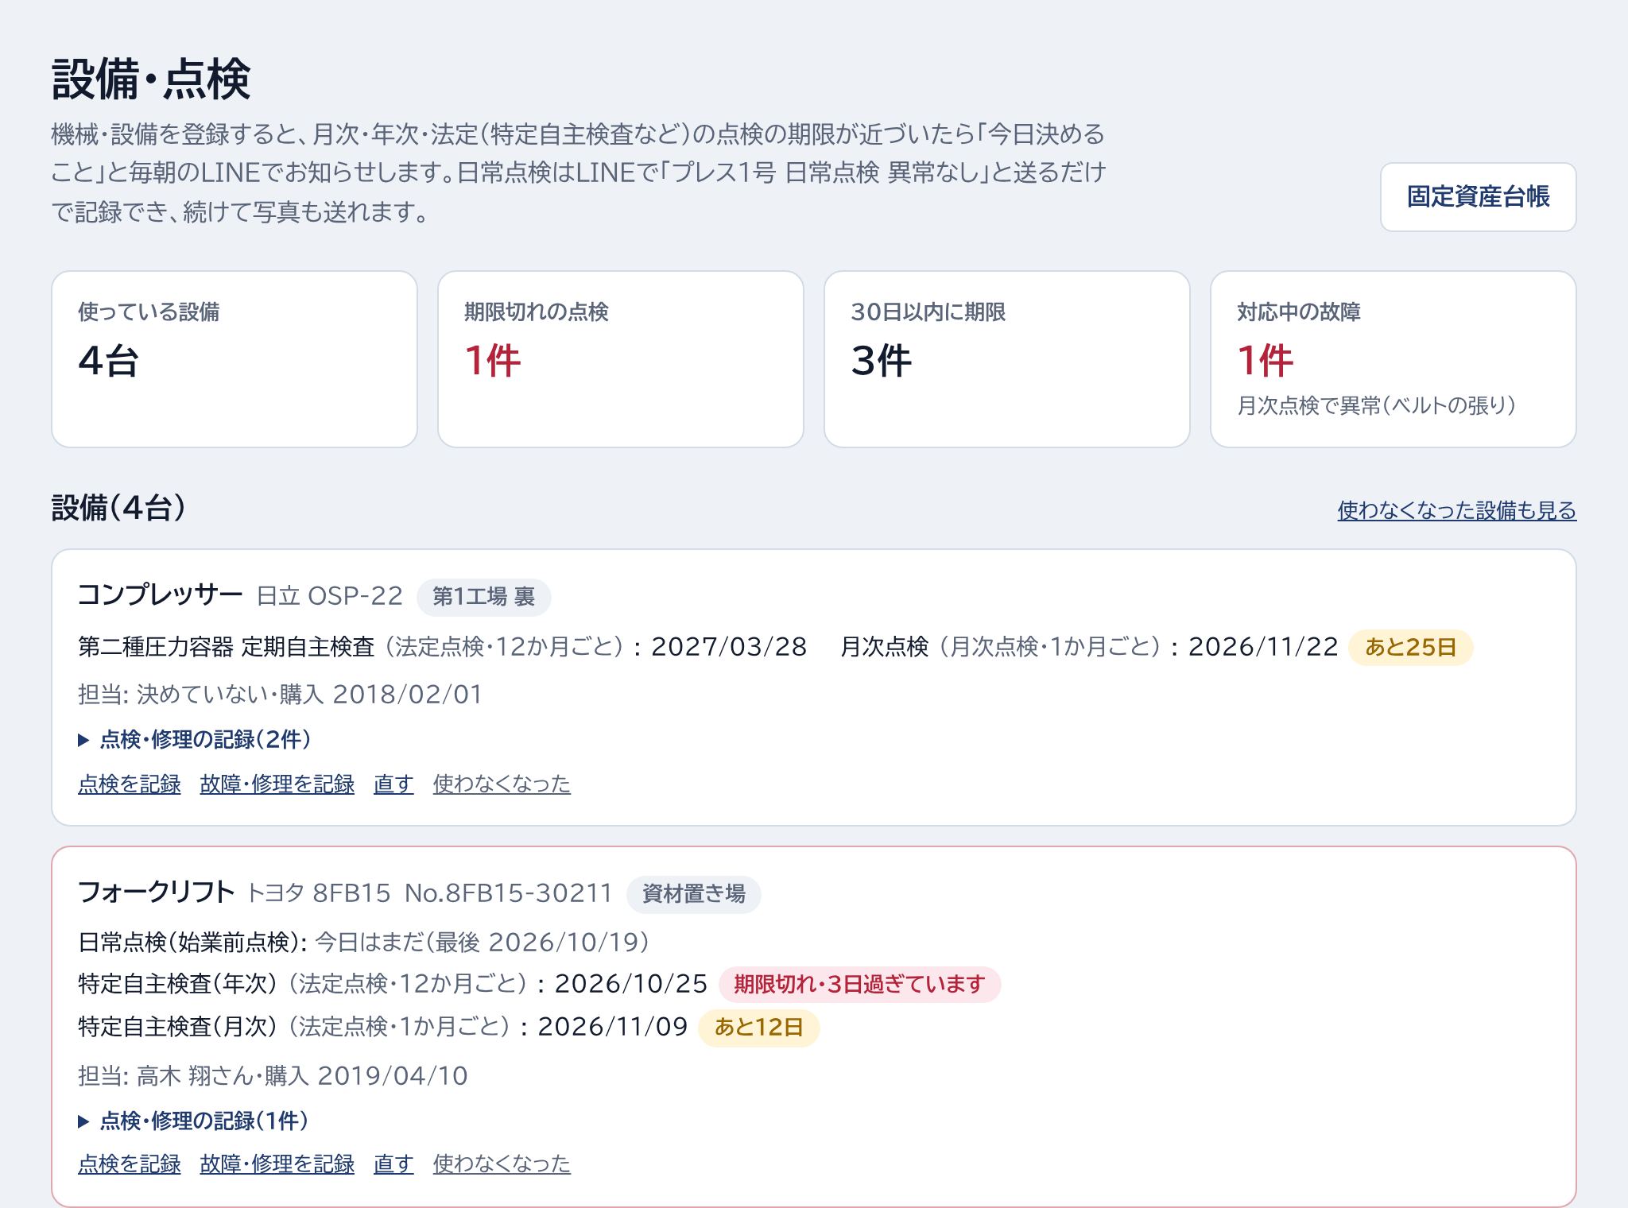The image size is (1628, 1208).
Task: Click 故障・修理を記録 for コンプレッサー
Action: (277, 784)
